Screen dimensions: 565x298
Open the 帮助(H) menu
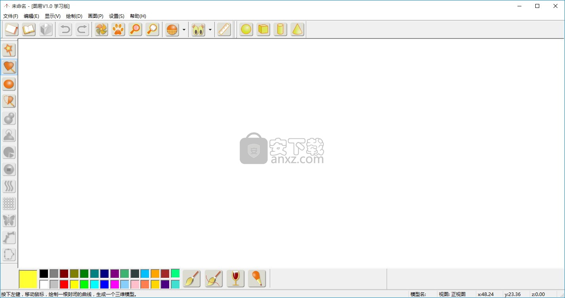click(x=138, y=16)
